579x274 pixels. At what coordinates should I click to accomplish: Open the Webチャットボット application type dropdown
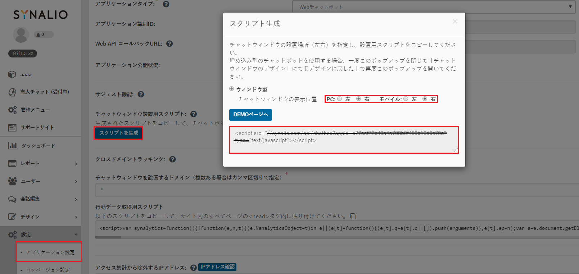(x=434, y=7)
